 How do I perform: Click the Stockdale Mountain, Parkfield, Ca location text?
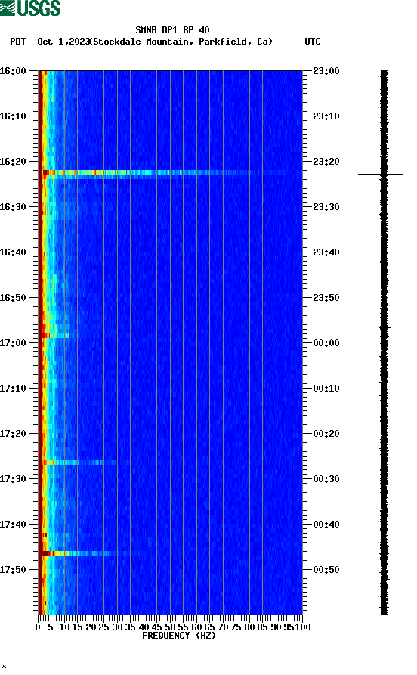pyautogui.click(x=181, y=42)
